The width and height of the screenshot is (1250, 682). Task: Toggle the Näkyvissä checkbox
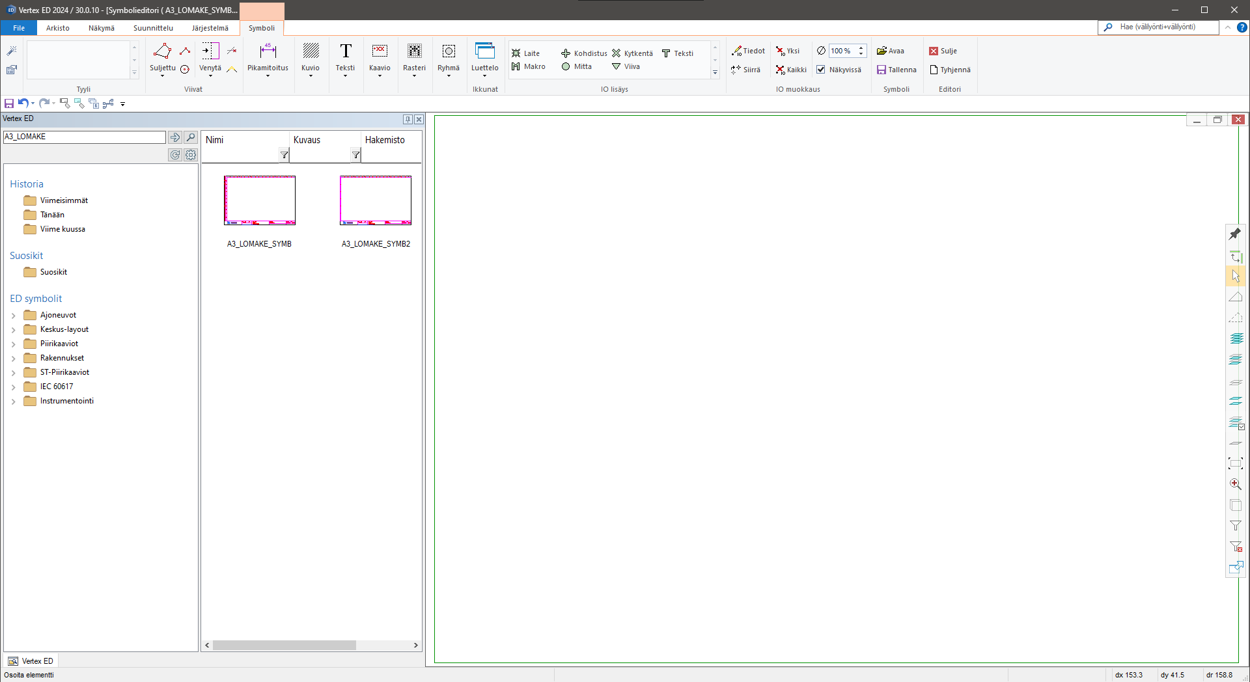tap(821, 70)
